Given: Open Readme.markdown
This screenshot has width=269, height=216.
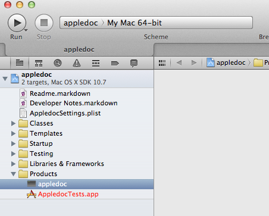Looking at the screenshot, I should coord(60,93).
